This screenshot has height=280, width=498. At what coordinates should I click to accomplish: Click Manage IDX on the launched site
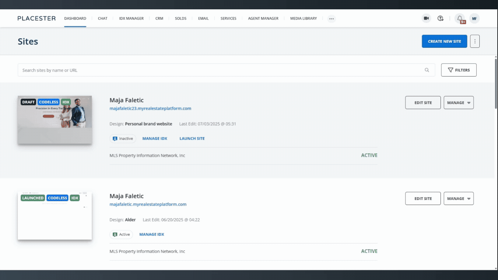point(152,234)
